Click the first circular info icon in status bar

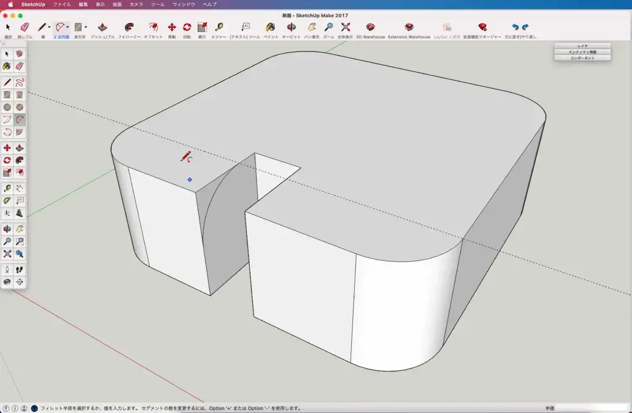(6, 408)
